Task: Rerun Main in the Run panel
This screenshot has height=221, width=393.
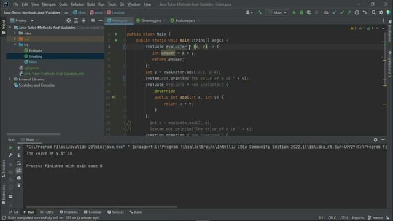Action: 10,148
